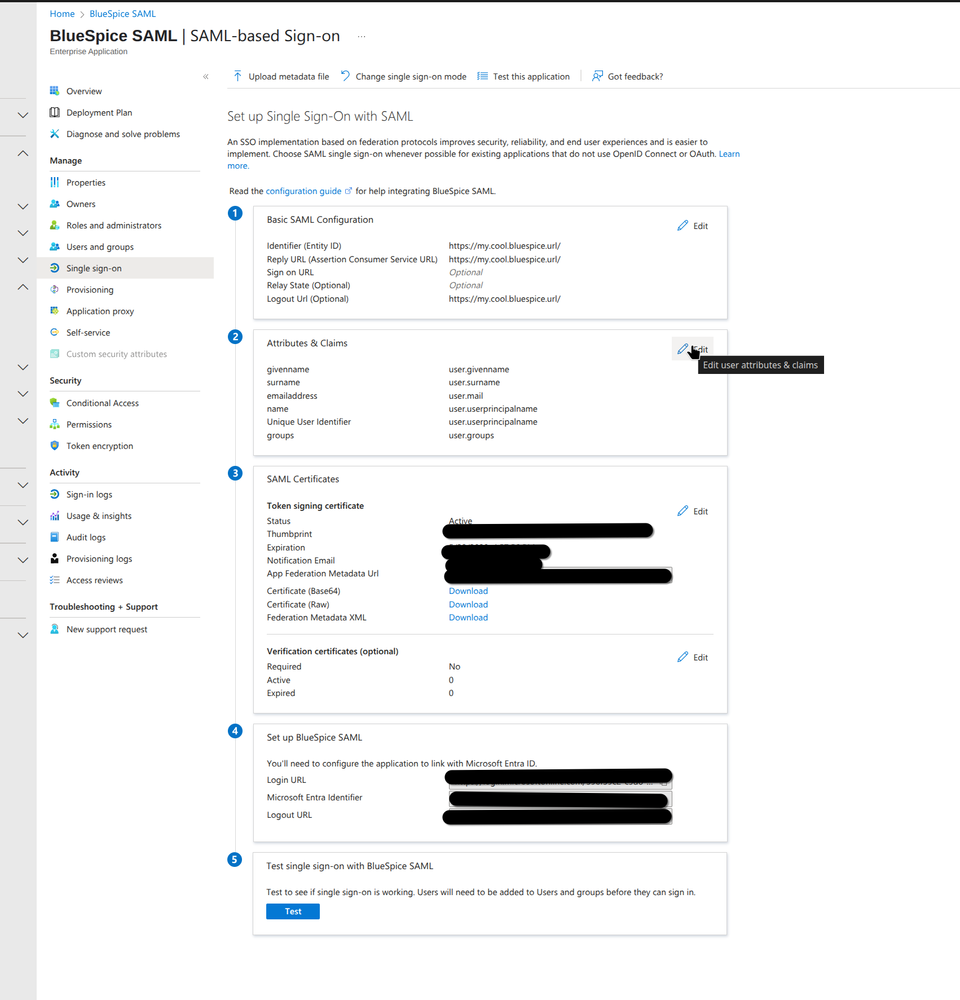Screen dimensions: 960x1000
Task: Download the Federation Metadata XML
Action: 468,618
